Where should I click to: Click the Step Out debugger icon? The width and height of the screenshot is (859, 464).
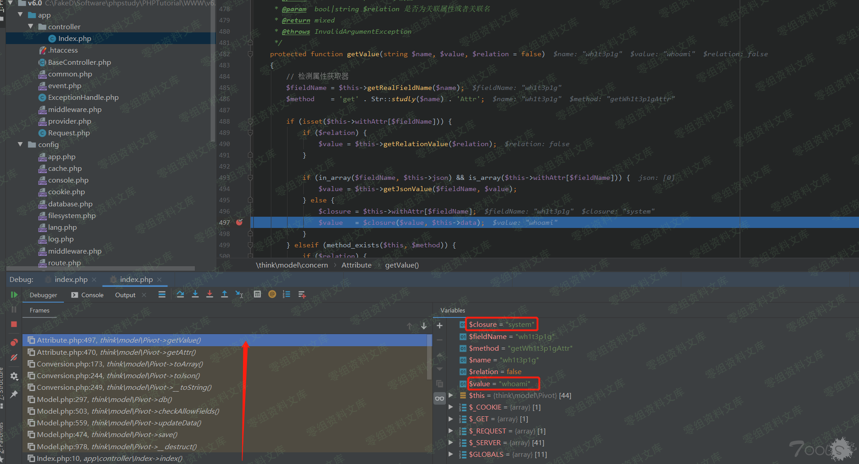224,294
